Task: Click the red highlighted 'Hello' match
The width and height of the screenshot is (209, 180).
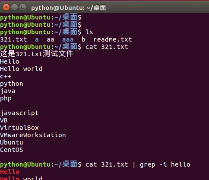Action: (x=9, y=172)
